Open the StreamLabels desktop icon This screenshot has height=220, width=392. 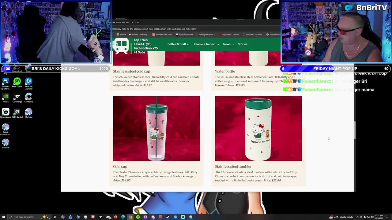pos(6,113)
